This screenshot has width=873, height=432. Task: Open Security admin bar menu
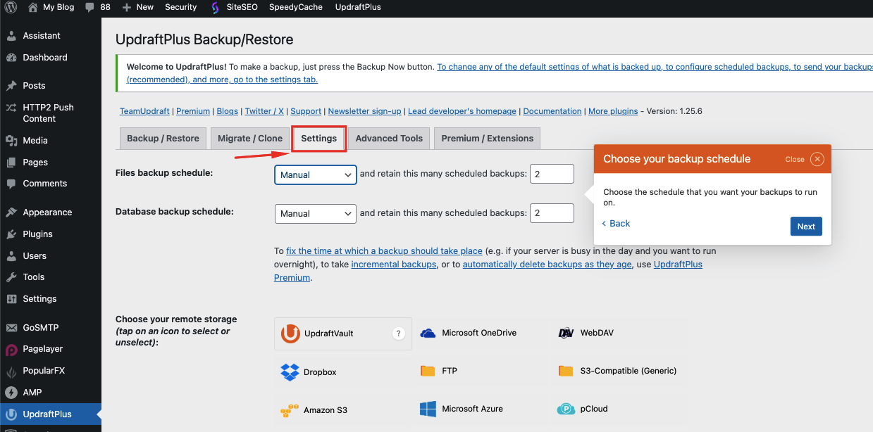tap(181, 7)
